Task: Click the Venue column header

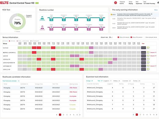Action: click(5, 44)
